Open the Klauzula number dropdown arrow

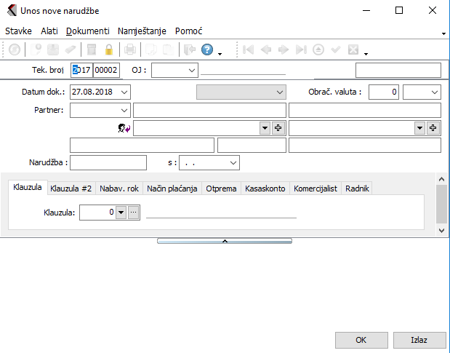pyautogui.click(x=121, y=213)
